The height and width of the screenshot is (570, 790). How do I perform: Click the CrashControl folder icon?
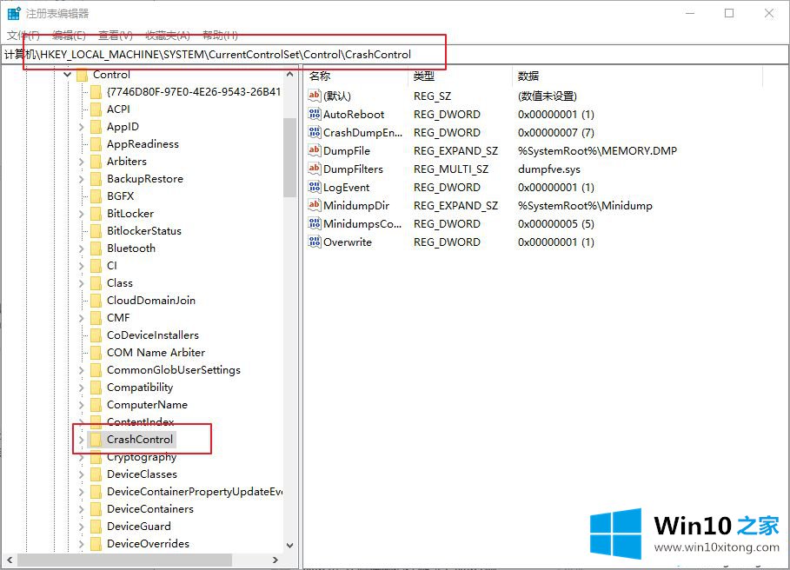click(x=96, y=440)
